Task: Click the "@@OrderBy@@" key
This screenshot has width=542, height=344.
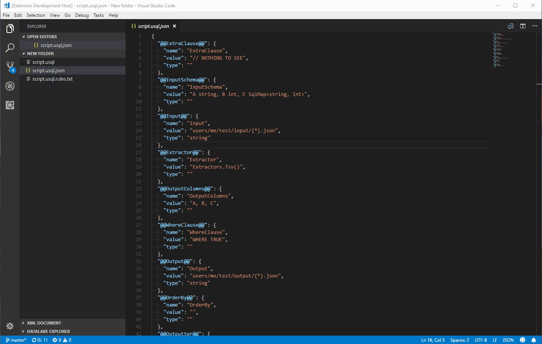Action: [176, 298]
